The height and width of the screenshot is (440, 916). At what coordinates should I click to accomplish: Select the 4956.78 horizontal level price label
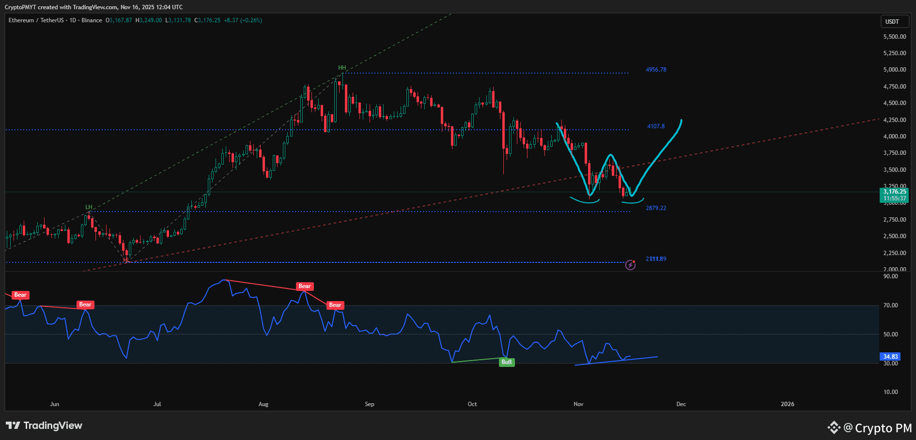pyautogui.click(x=656, y=70)
